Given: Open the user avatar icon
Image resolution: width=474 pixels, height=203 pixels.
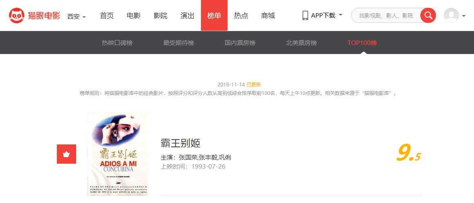Looking at the screenshot, I should [451, 16].
